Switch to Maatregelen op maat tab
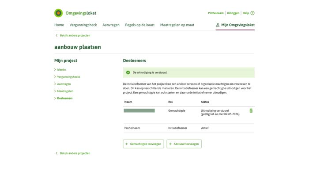Screen dimensions: 309x174 [177, 25]
